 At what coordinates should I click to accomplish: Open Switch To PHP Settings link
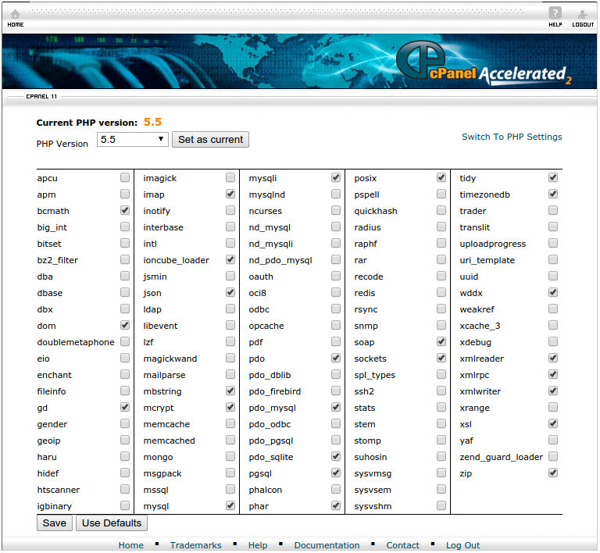click(512, 137)
